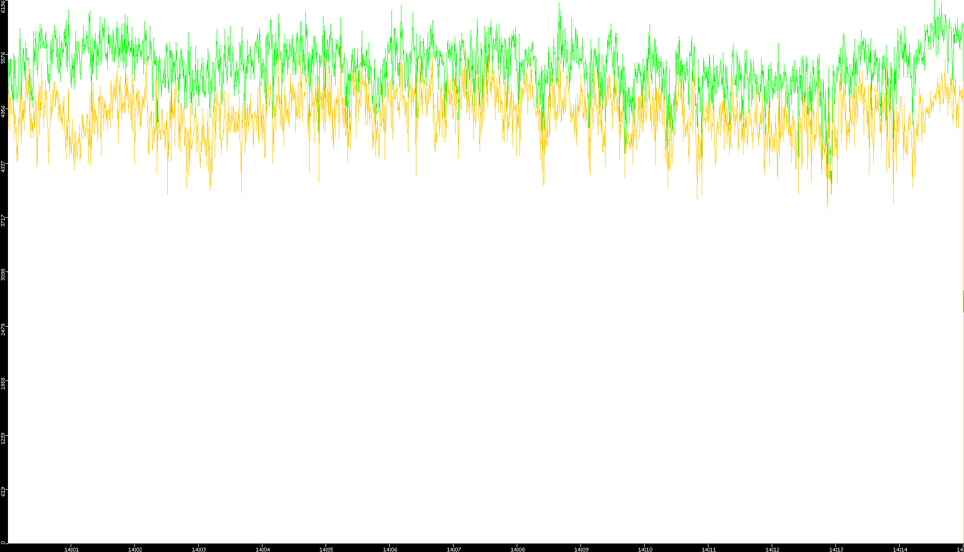The height and width of the screenshot is (552, 964).
Task: Click the 14:13 time axis label
Action: [x=836, y=549]
